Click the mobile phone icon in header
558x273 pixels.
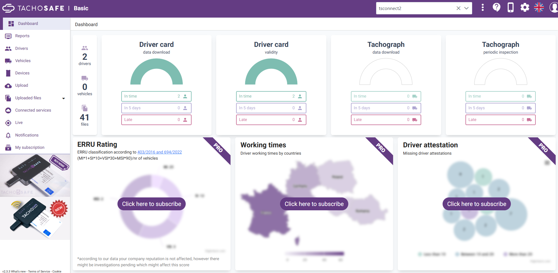(x=511, y=8)
